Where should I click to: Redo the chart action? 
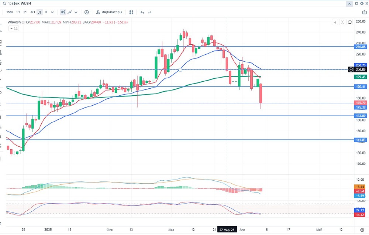149,12
